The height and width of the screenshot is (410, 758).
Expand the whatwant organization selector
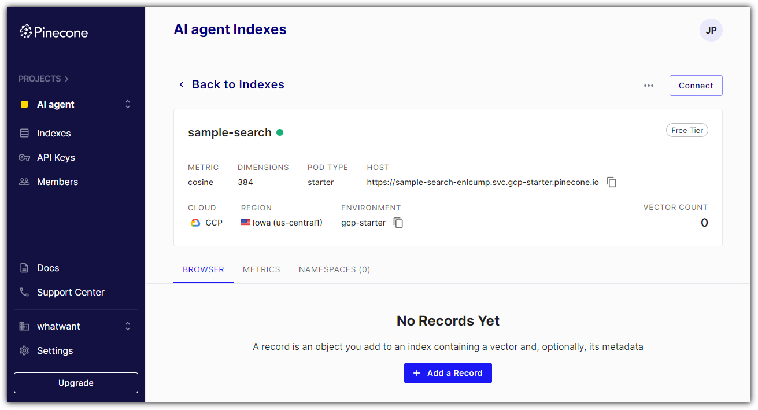(x=128, y=326)
